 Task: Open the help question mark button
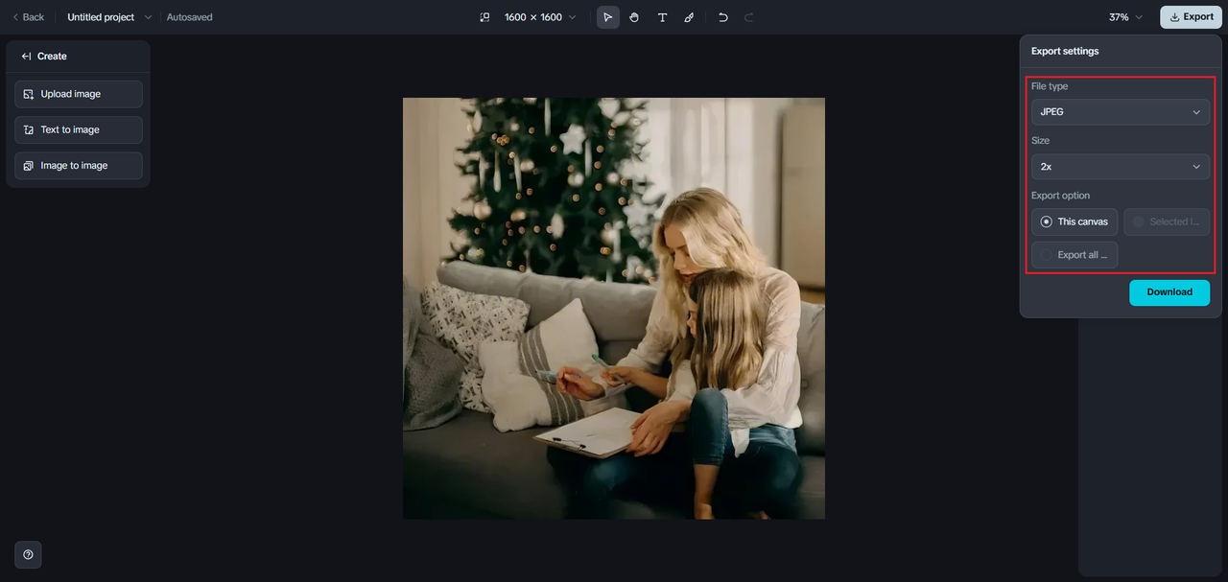28,554
